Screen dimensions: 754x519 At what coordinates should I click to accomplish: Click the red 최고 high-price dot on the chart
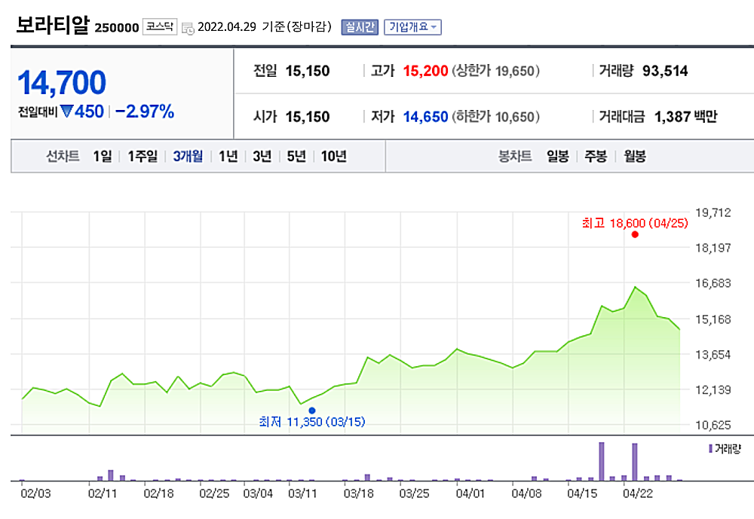point(635,235)
